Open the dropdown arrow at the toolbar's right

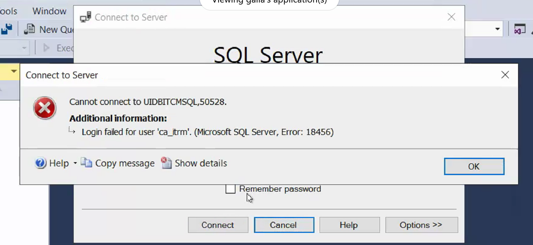[497, 29]
